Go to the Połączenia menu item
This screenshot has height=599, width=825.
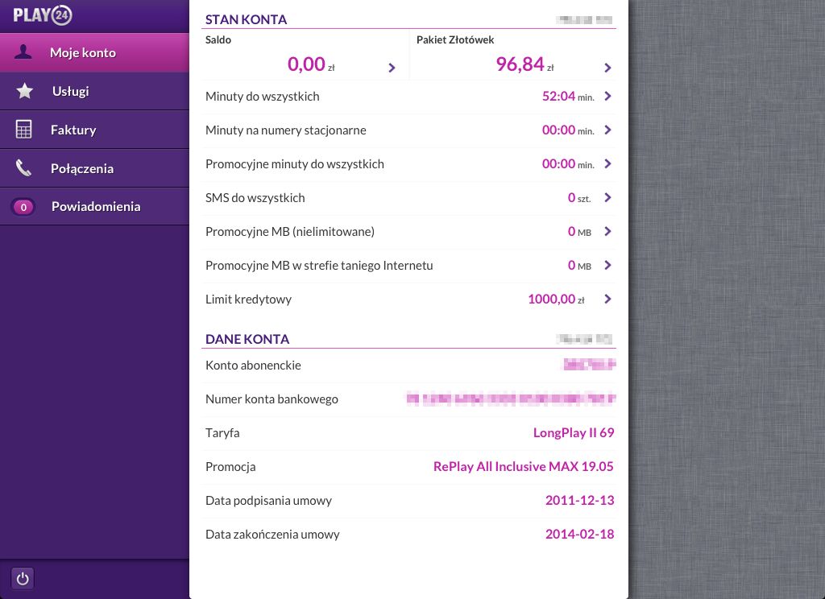pos(82,168)
